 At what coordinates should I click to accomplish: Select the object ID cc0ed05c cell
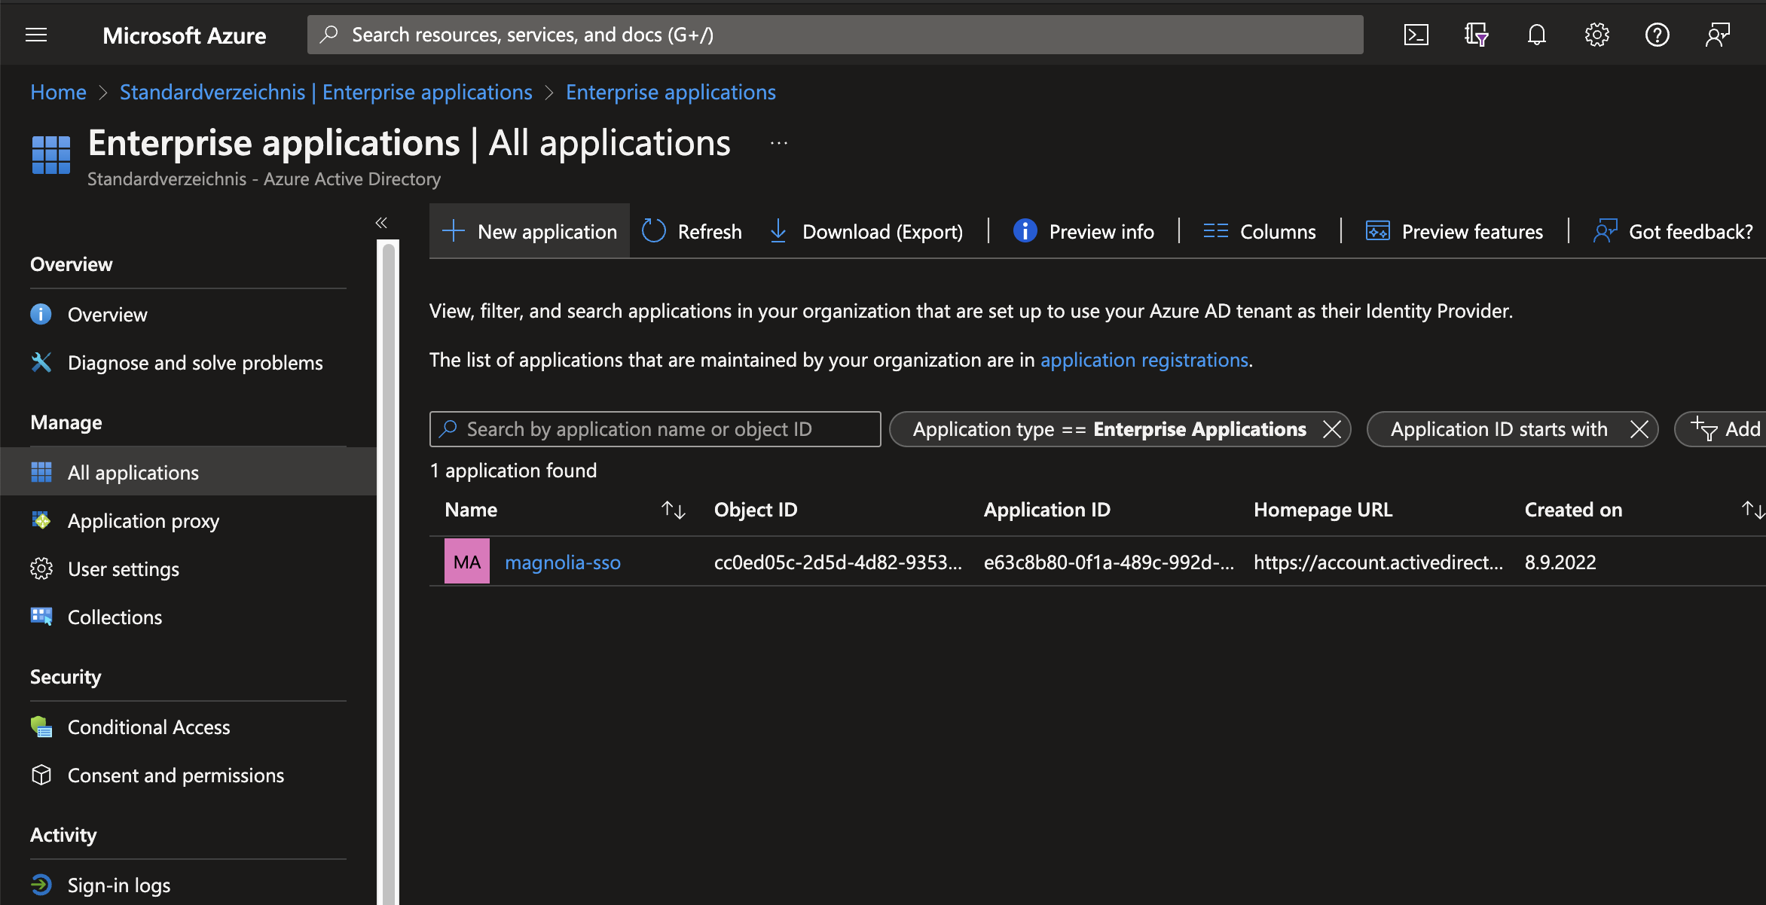point(838,562)
